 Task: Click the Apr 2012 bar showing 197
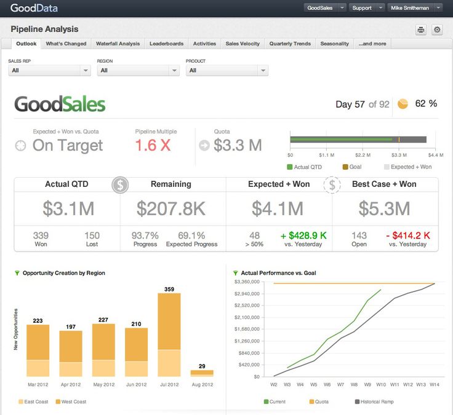click(x=71, y=354)
